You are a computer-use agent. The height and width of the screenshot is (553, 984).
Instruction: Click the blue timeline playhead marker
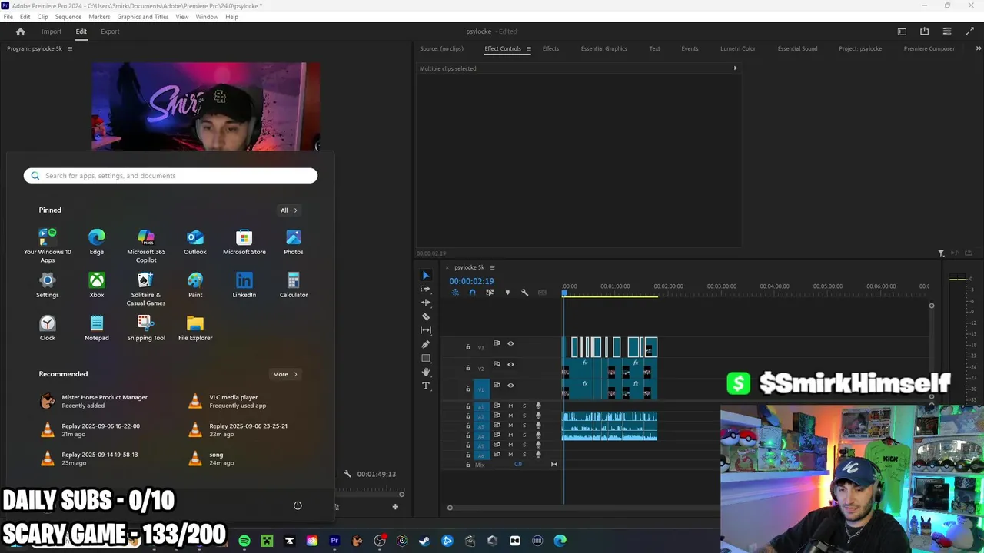pos(563,293)
